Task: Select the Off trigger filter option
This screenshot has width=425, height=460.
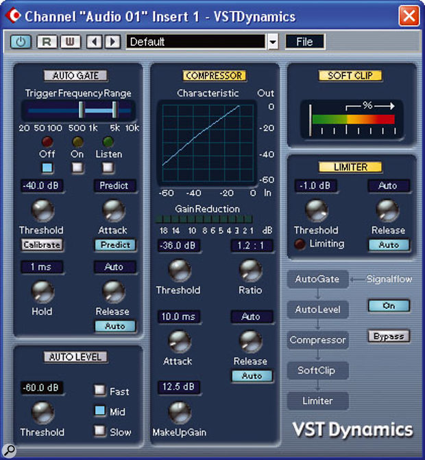Action: click(47, 168)
